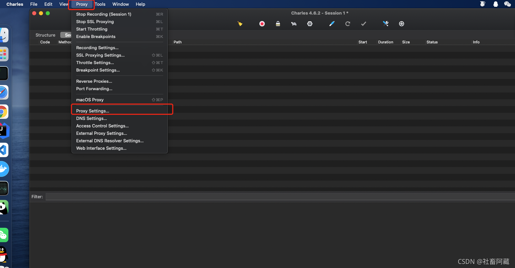The height and width of the screenshot is (268, 515).
Task: Clear the session with the broom icon
Action: pyautogui.click(x=240, y=24)
